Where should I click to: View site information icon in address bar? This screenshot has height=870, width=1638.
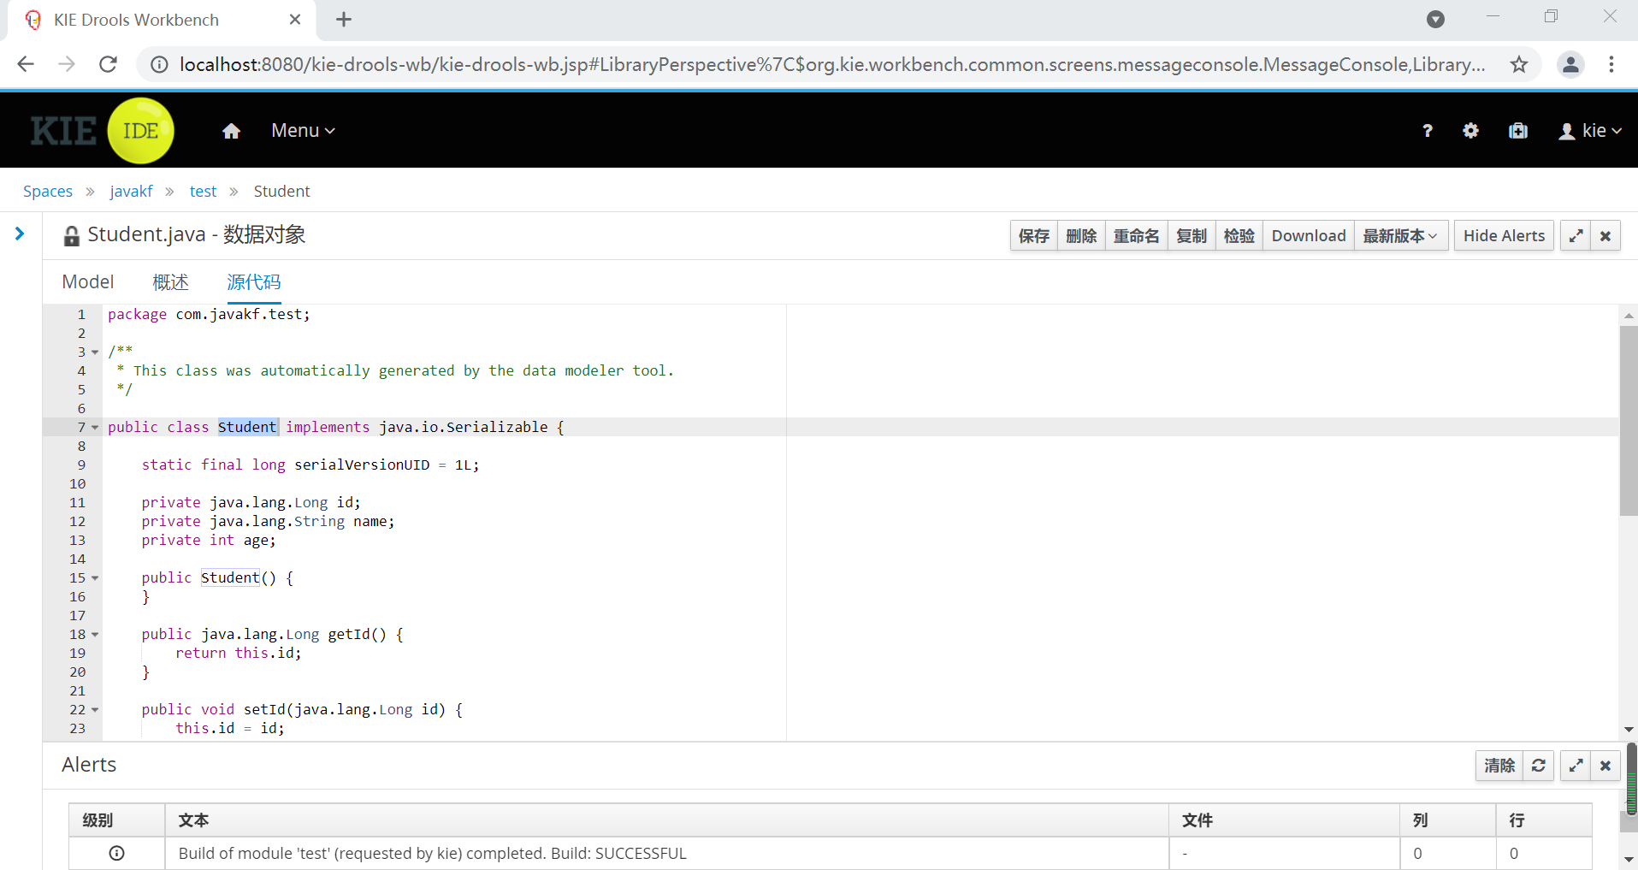pyautogui.click(x=159, y=64)
